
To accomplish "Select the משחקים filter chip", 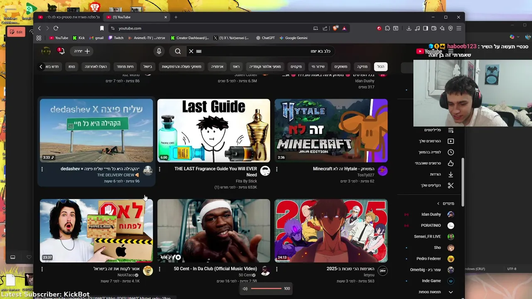I will coord(341,66).
